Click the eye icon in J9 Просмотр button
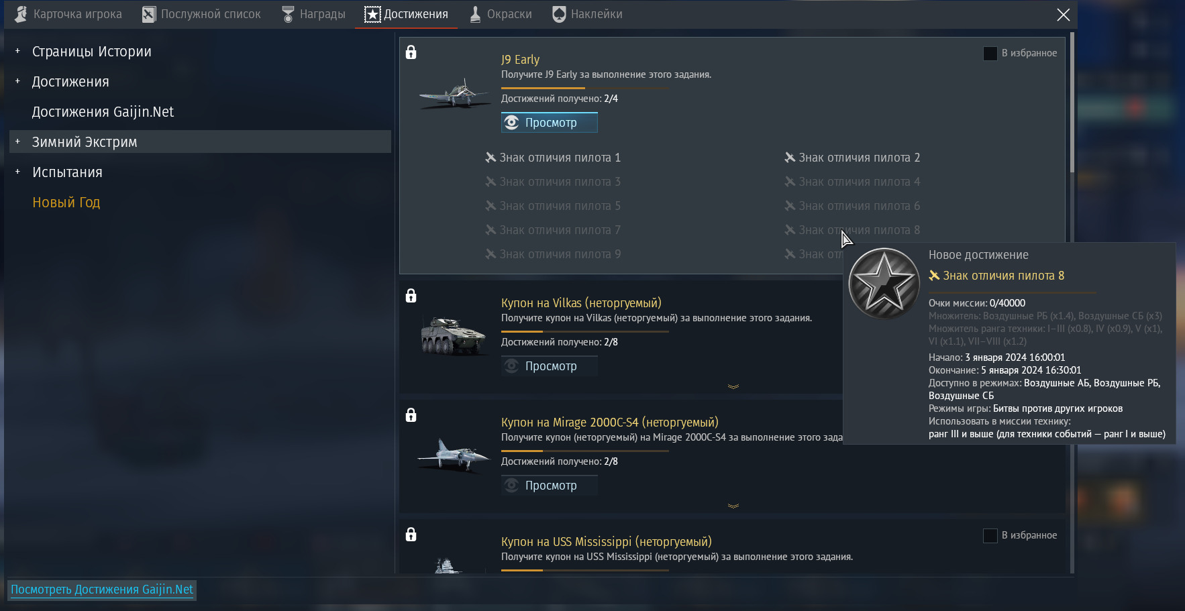Image resolution: width=1185 pixels, height=611 pixels. coord(511,123)
